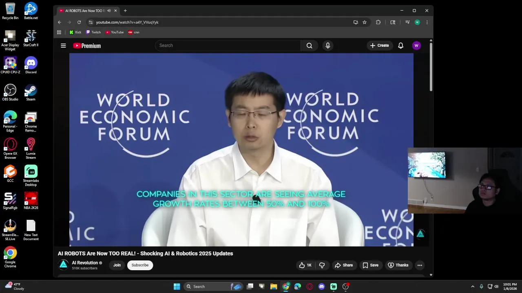Open the cnn bookmark
The width and height of the screenshot is (522, 293).
point(134,32)
